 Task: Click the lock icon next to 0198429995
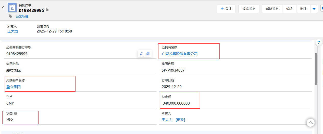click(47, 10)
